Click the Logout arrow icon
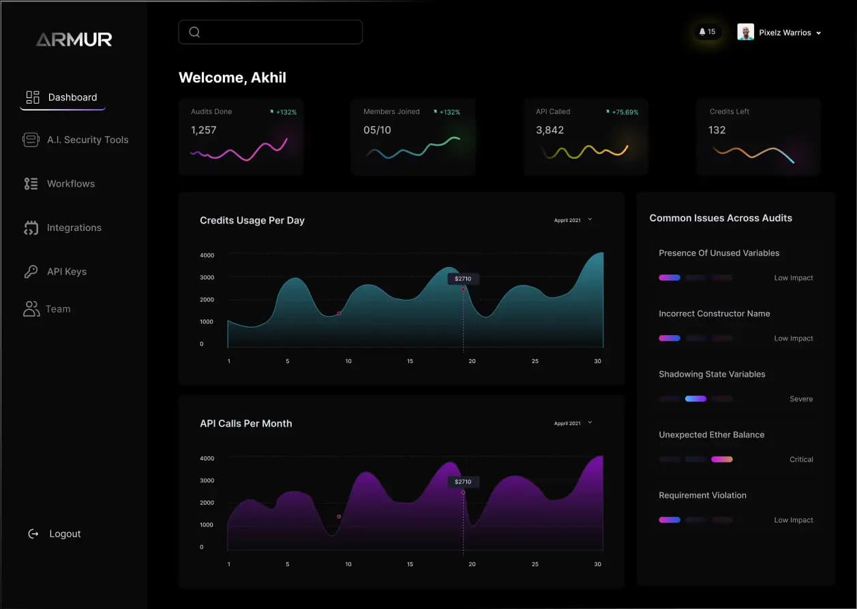This screenshot has height=609, width=857. (x=33, y=534)
